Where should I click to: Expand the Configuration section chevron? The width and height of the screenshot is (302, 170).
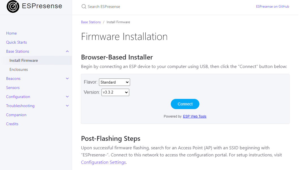[x=67, y=97]
